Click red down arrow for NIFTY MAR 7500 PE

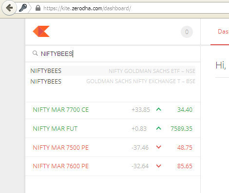tap(159, 147)
